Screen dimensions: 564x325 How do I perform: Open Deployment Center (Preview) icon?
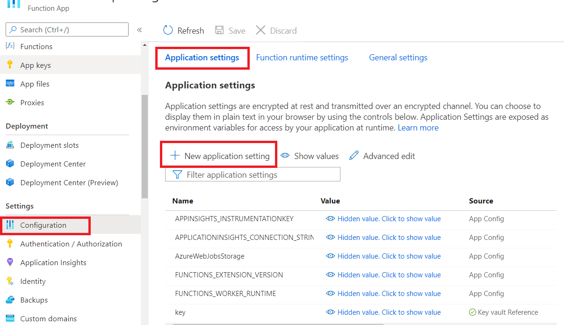click(x=10, y=182)
